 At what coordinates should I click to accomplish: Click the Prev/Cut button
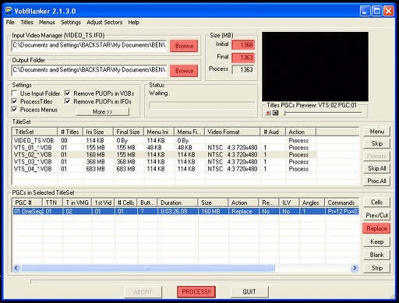(376, 215)
